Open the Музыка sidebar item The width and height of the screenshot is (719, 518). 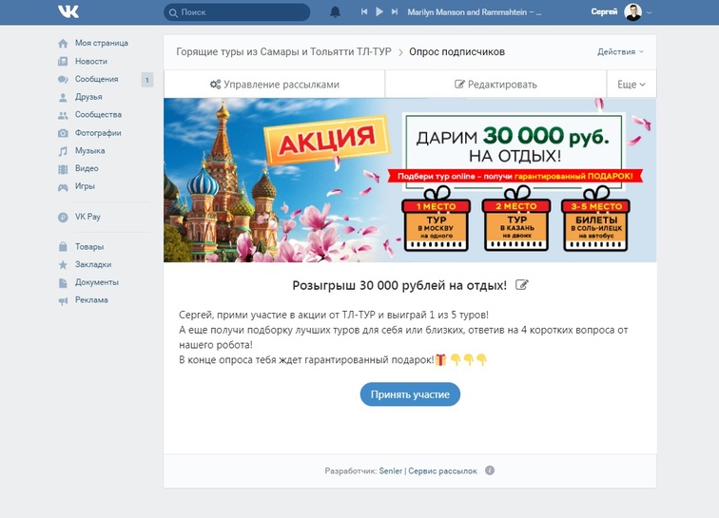click(89, 150)
